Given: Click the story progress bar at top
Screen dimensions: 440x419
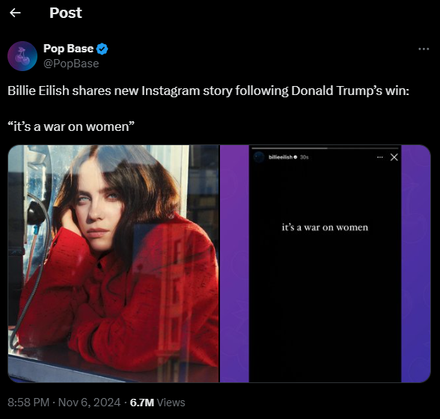Looking at the screenshot, I should [325, 148].
